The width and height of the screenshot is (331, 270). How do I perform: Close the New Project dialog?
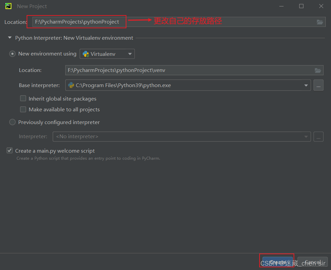[x=321, y=6]
